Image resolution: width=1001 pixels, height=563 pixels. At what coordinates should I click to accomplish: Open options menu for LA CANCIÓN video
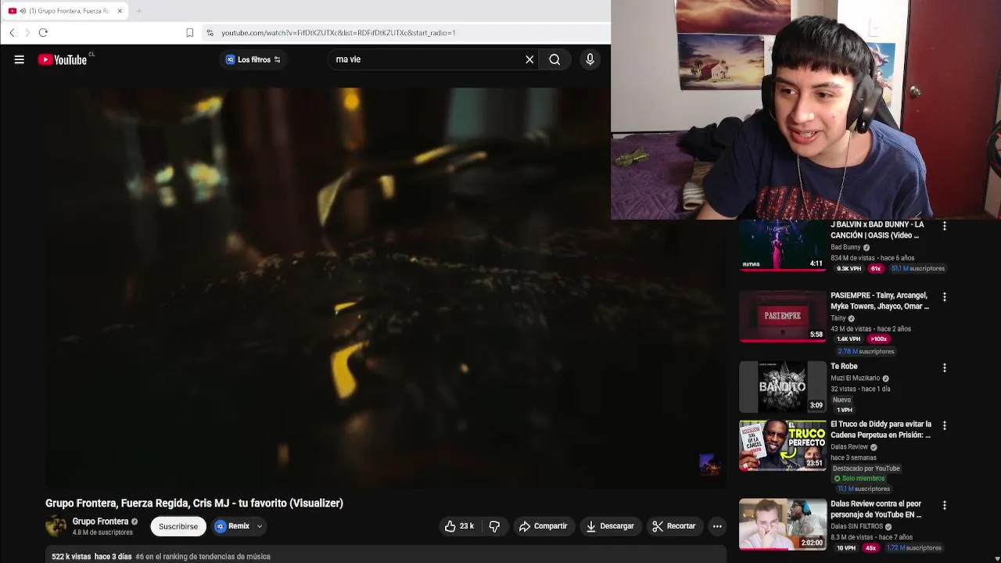[945, 226]
